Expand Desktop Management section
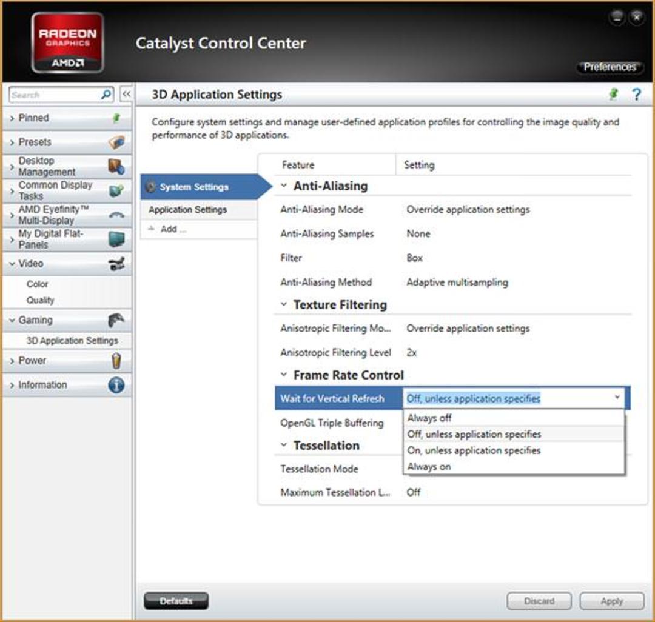Screen dimensions: 655x622 12,167
